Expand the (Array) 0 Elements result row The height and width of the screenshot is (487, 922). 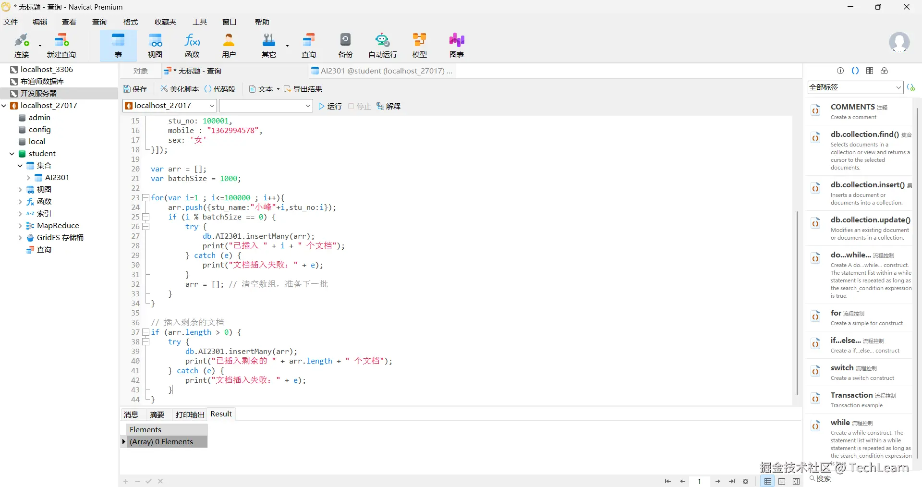click(124, 442)
